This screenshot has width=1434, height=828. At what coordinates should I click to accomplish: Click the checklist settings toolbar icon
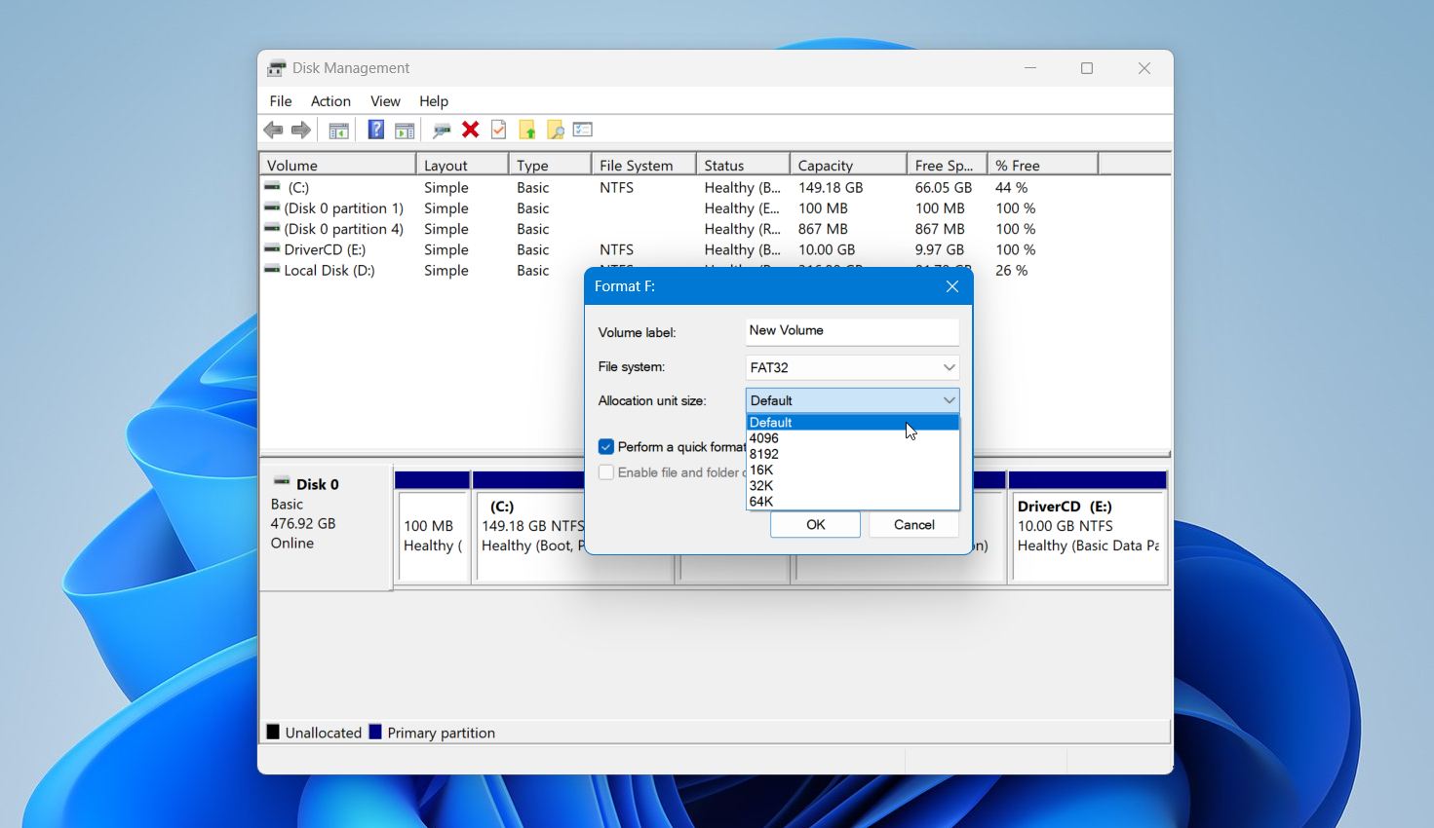583,130
